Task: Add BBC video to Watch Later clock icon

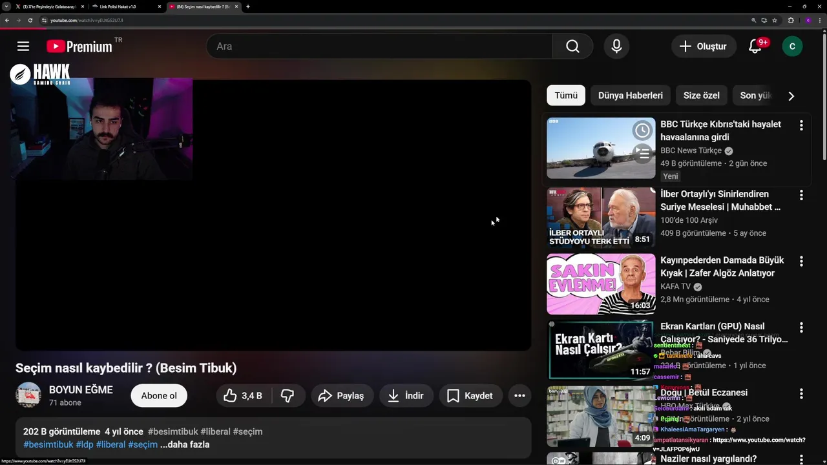Action: (642, 130)
